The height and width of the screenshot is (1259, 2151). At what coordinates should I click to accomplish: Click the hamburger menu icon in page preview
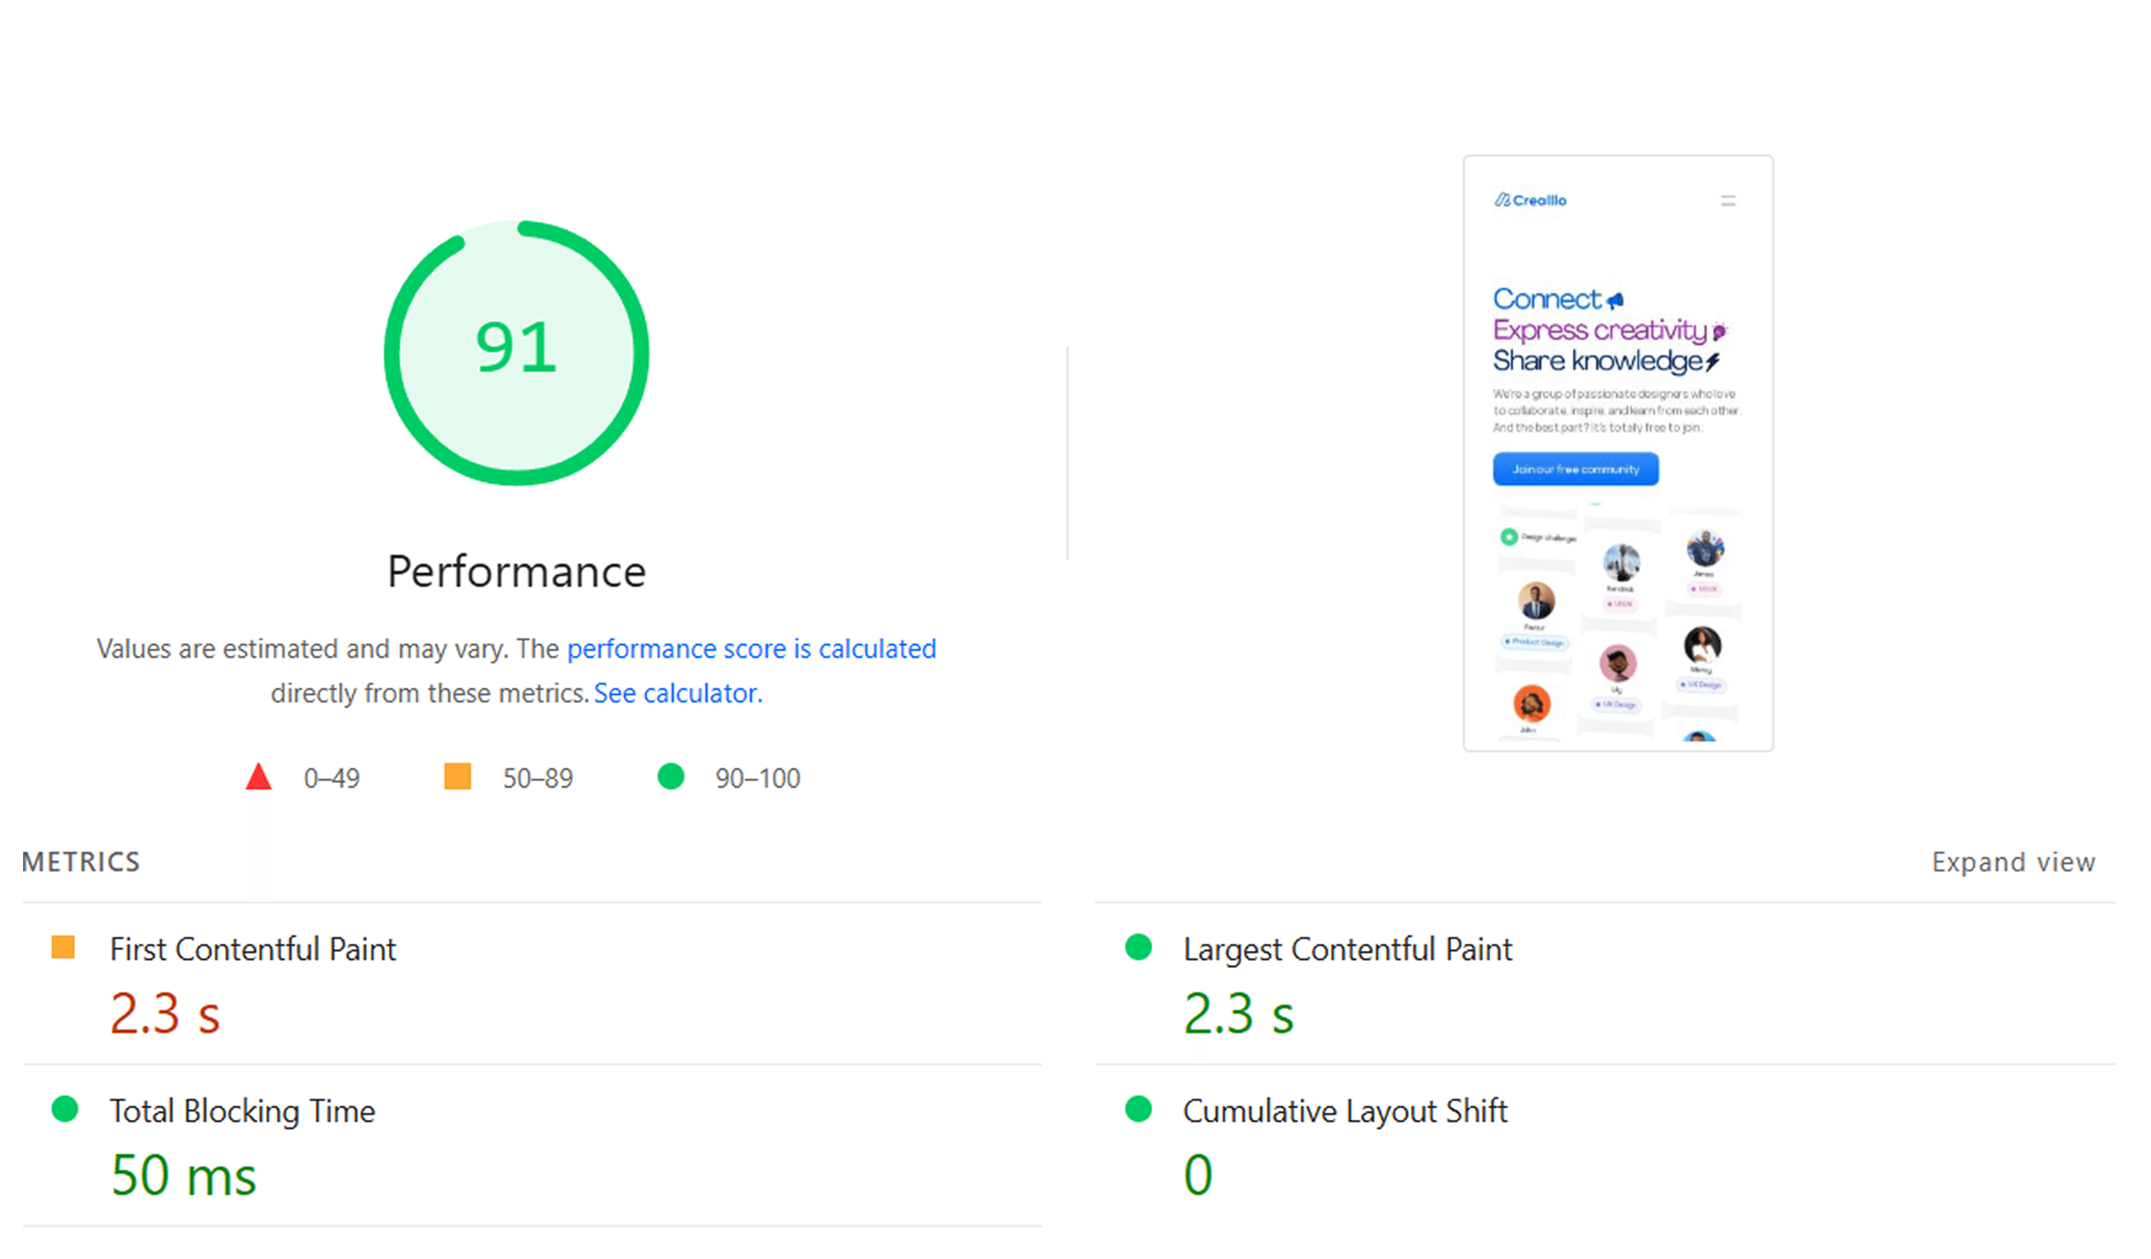click(1727, 200)
